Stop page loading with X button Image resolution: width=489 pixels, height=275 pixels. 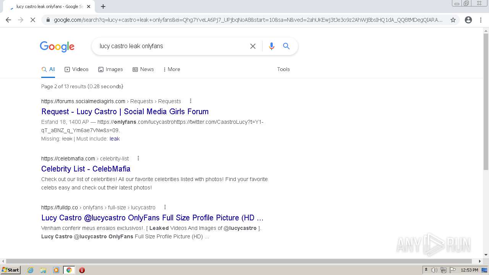click(33, 20)
